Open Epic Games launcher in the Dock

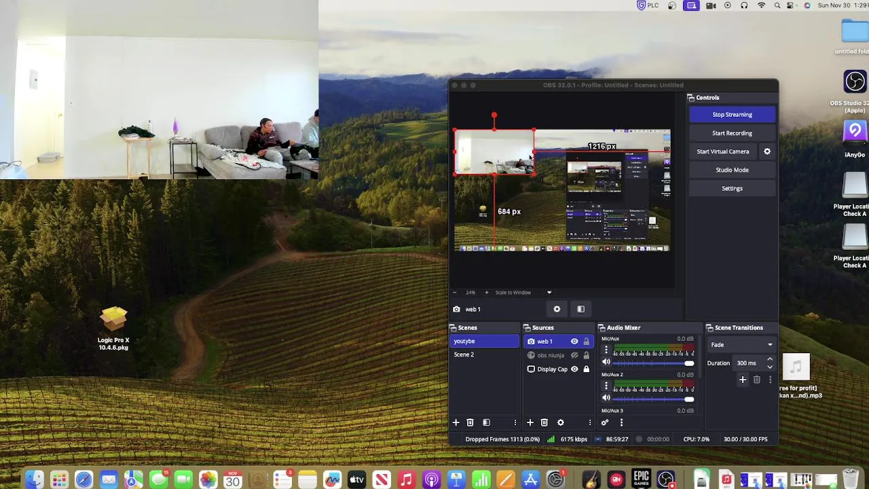[x=641, y=480]
